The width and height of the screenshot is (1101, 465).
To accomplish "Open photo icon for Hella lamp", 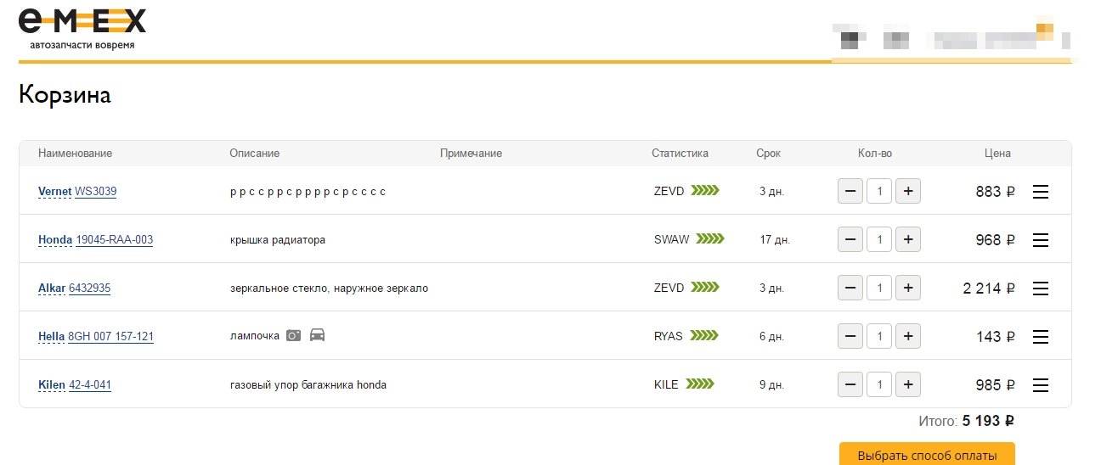I will pyautogui.click(x=293, y=335).
